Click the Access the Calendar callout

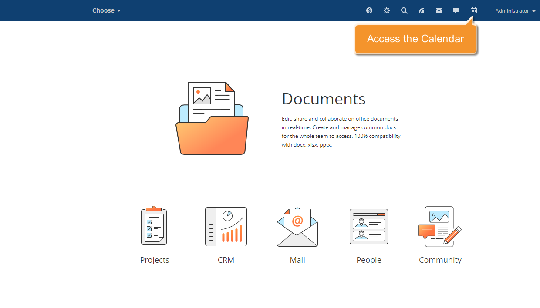(x=415, y=39)
